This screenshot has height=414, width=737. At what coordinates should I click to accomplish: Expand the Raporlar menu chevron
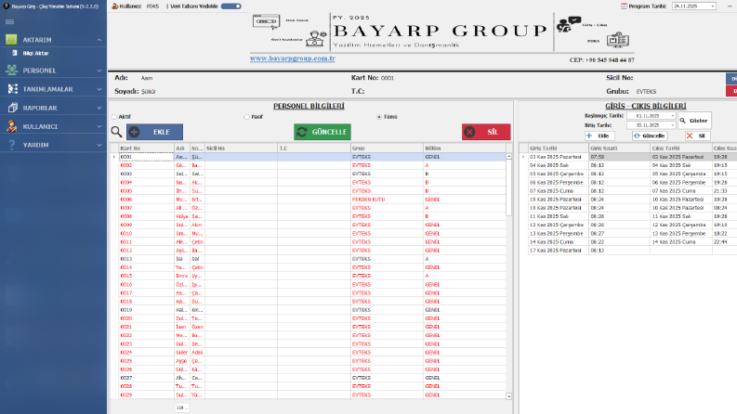click(x=99, y=108)
